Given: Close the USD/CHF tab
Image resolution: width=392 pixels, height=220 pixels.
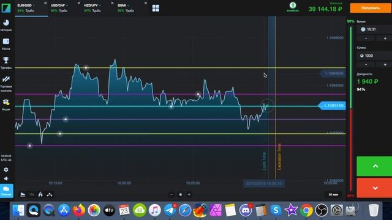Looking at the screenshot, I should 79,3.
